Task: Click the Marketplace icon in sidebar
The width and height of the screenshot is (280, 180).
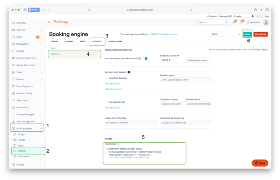Action: click(13, 107)
